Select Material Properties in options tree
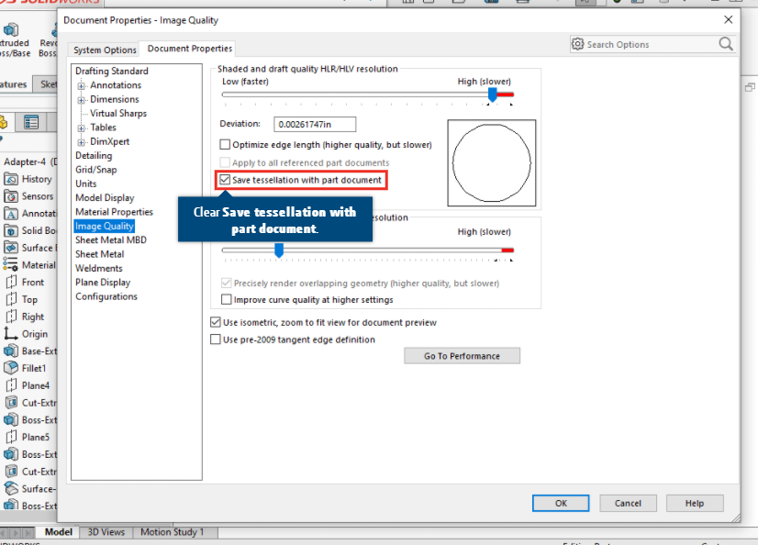The width and height of the screenshot is (758, 545). coord(114,212)
